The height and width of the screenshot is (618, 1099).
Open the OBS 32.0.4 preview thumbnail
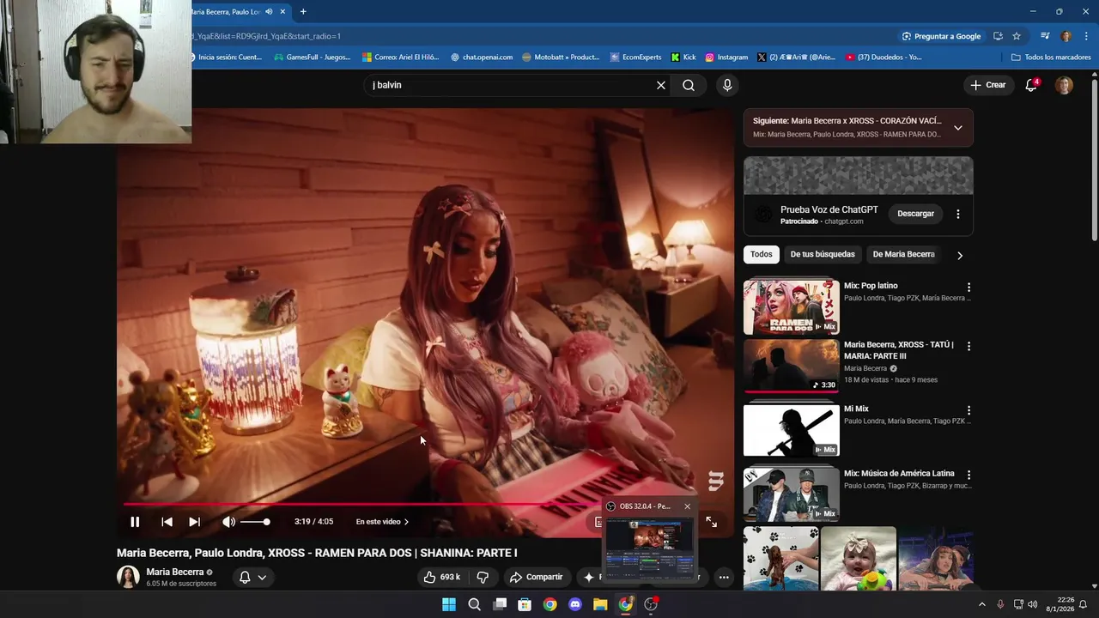(649, 549)
